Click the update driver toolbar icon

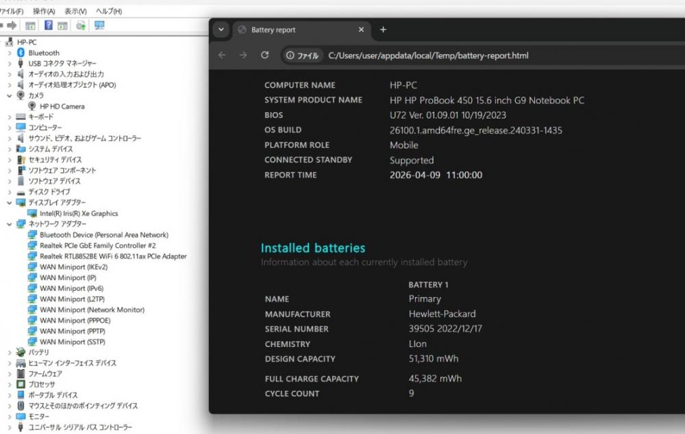tap(81, 25)
